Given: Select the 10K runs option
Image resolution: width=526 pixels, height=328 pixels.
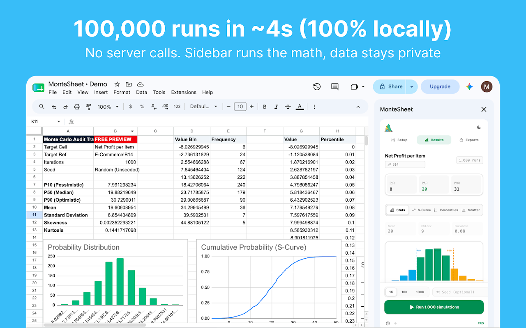Looking at the screenshot, I should [404, 292].
